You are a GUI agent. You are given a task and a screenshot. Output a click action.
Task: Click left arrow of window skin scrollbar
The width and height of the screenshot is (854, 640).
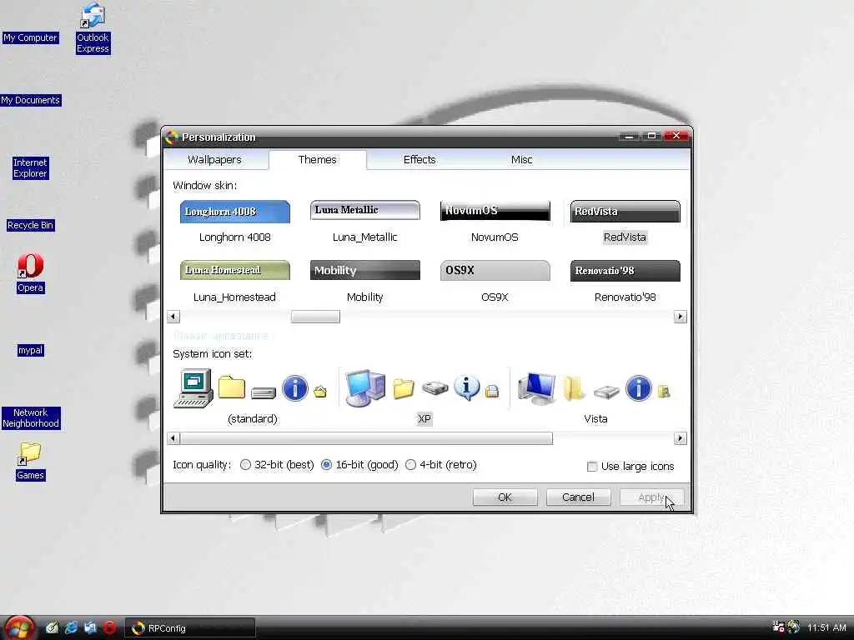tap(173, 317)
